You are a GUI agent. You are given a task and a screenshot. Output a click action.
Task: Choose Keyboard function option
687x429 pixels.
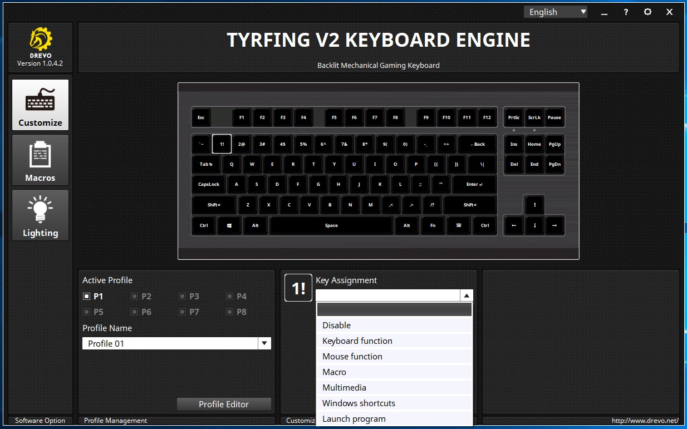394,341
